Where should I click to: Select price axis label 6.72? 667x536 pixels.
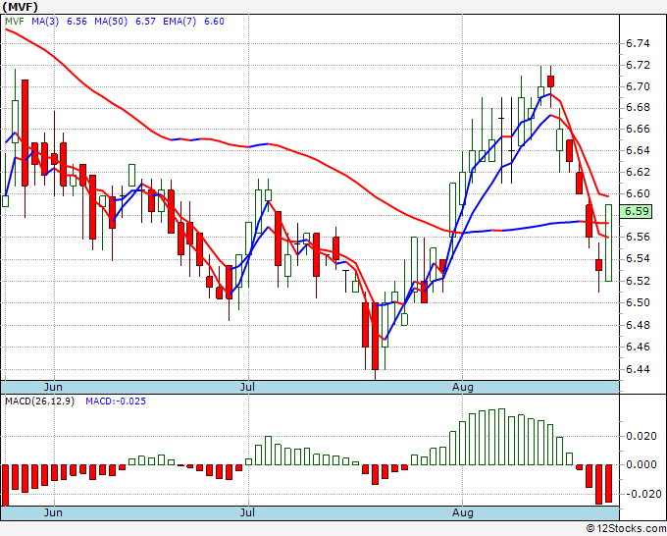[x=638, y=65]
